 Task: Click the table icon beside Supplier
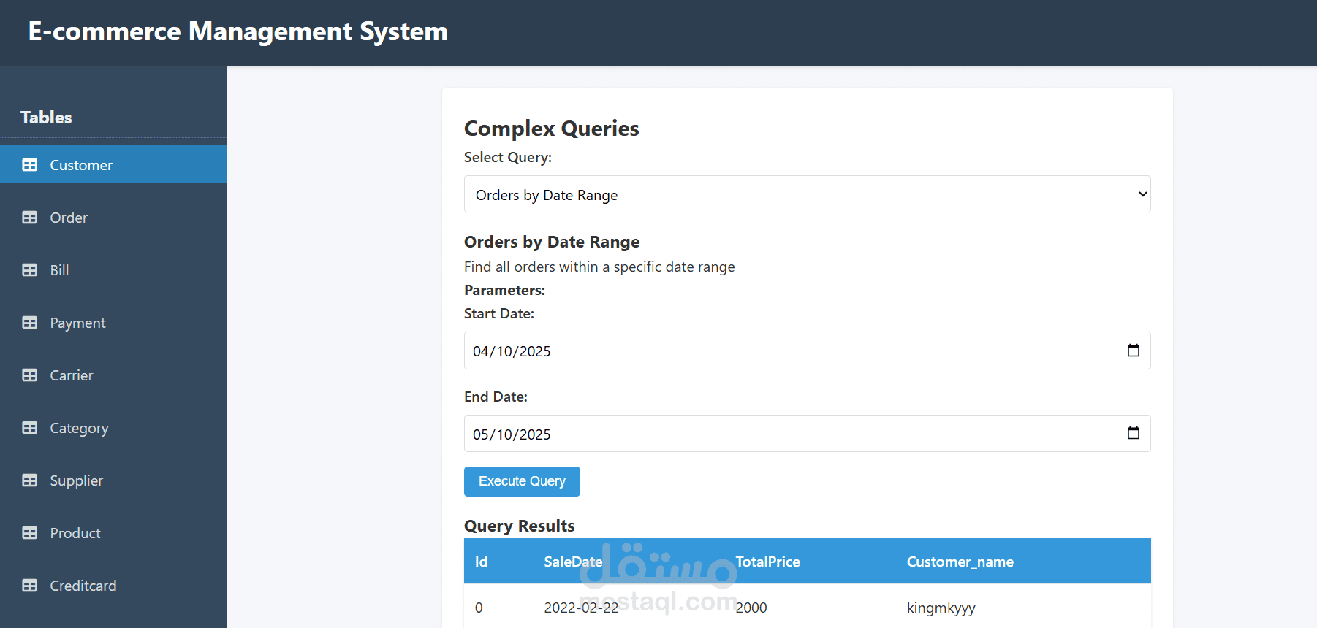[x=30, y=480]
